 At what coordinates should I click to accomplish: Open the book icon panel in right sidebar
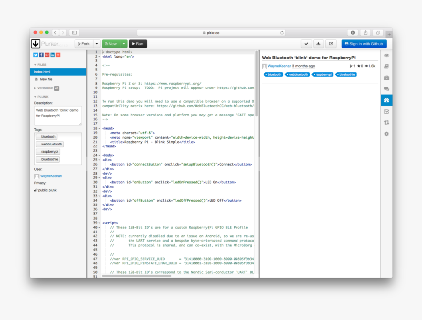tap(387, 66)
